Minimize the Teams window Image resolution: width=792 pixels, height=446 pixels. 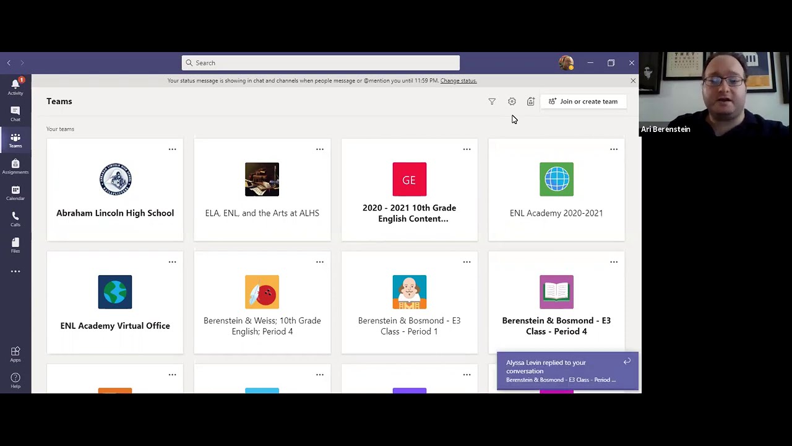[590, 63]
